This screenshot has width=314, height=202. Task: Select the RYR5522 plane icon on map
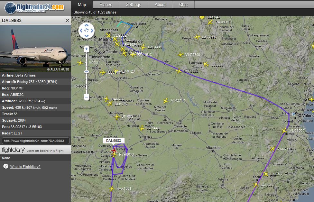click(179, 71)
